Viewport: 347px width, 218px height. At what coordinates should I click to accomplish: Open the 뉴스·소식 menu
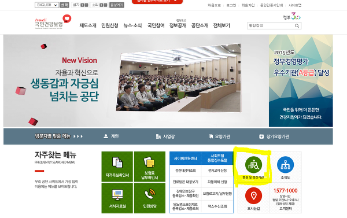(132, 25)
